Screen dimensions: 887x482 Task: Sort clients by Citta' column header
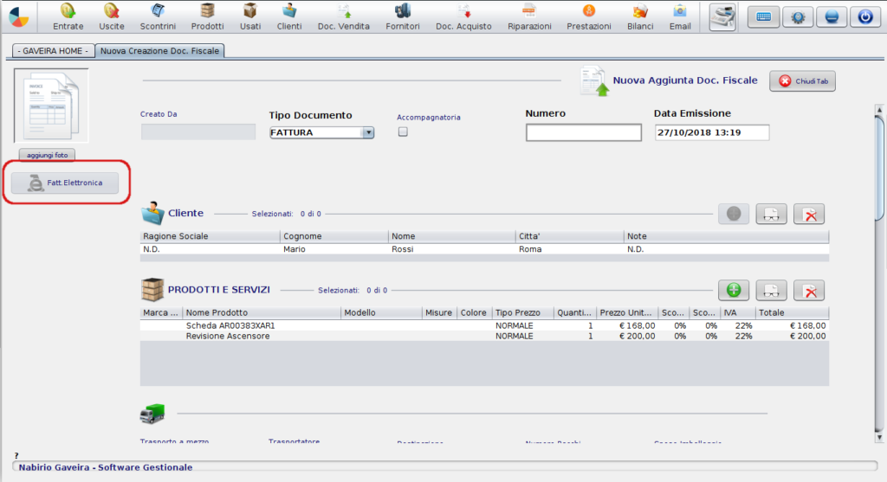tap(569, 236)
